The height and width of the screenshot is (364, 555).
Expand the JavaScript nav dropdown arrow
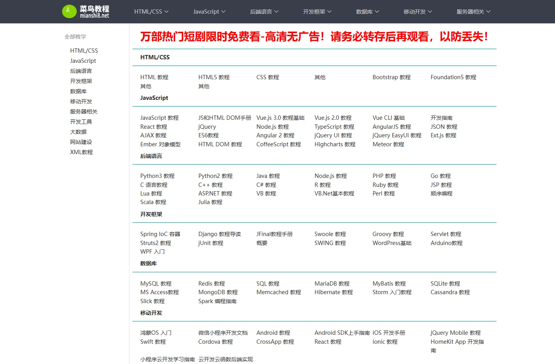click(x=223, y=12)
